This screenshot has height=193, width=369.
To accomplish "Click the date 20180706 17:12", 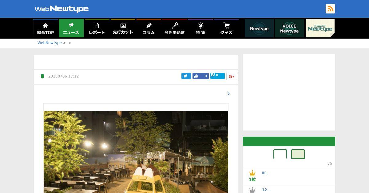I will coord(63,76).
